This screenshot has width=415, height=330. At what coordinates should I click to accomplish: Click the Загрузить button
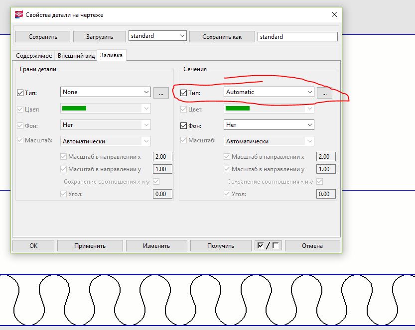coord(99,36)
